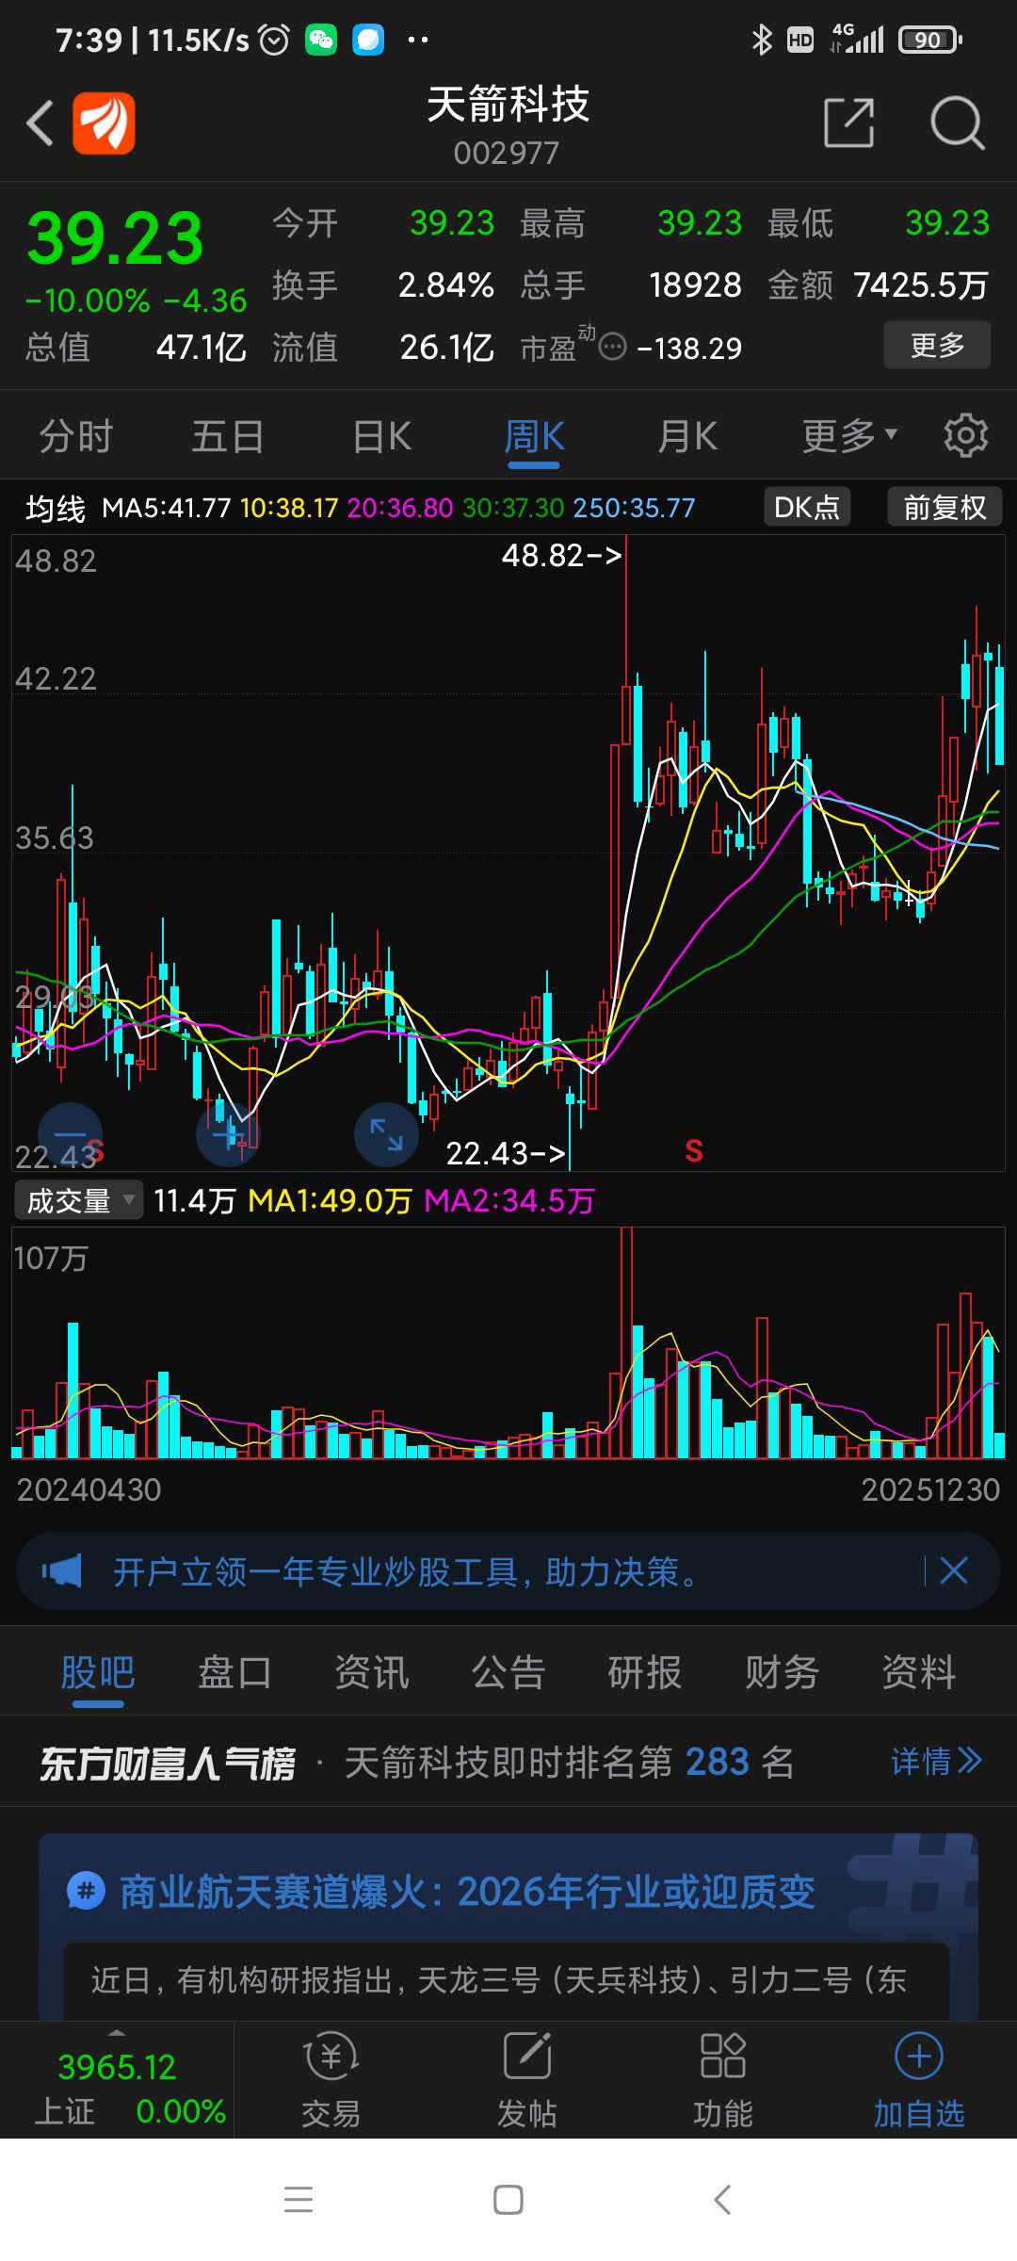The width and height of the screenshot is (1017, 2261).
Task: Tap the battery status indicator
Action: click(930, 40)
